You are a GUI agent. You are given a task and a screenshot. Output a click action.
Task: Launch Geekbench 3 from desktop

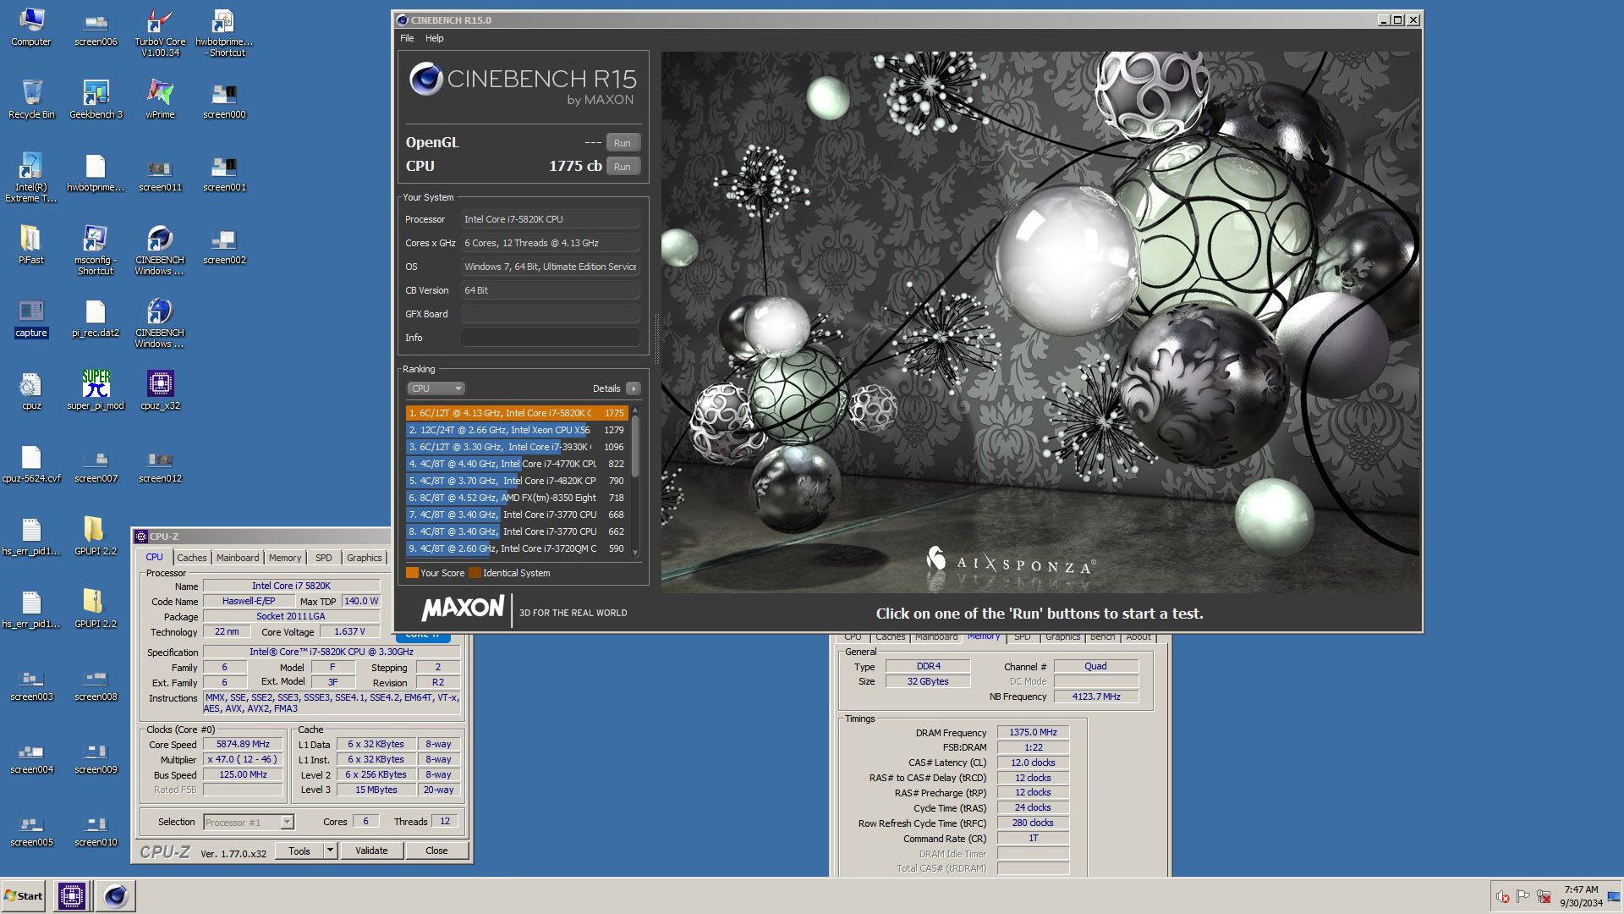pos(96,100)
